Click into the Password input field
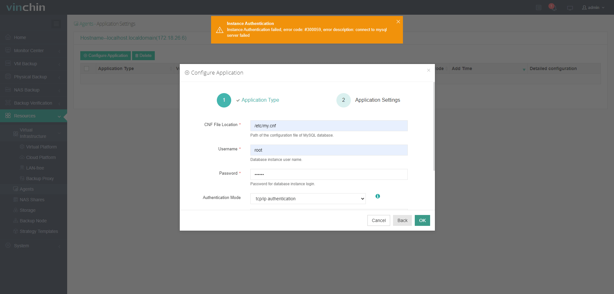This screenshot has height=294, width=614. [x=329, y=174]
